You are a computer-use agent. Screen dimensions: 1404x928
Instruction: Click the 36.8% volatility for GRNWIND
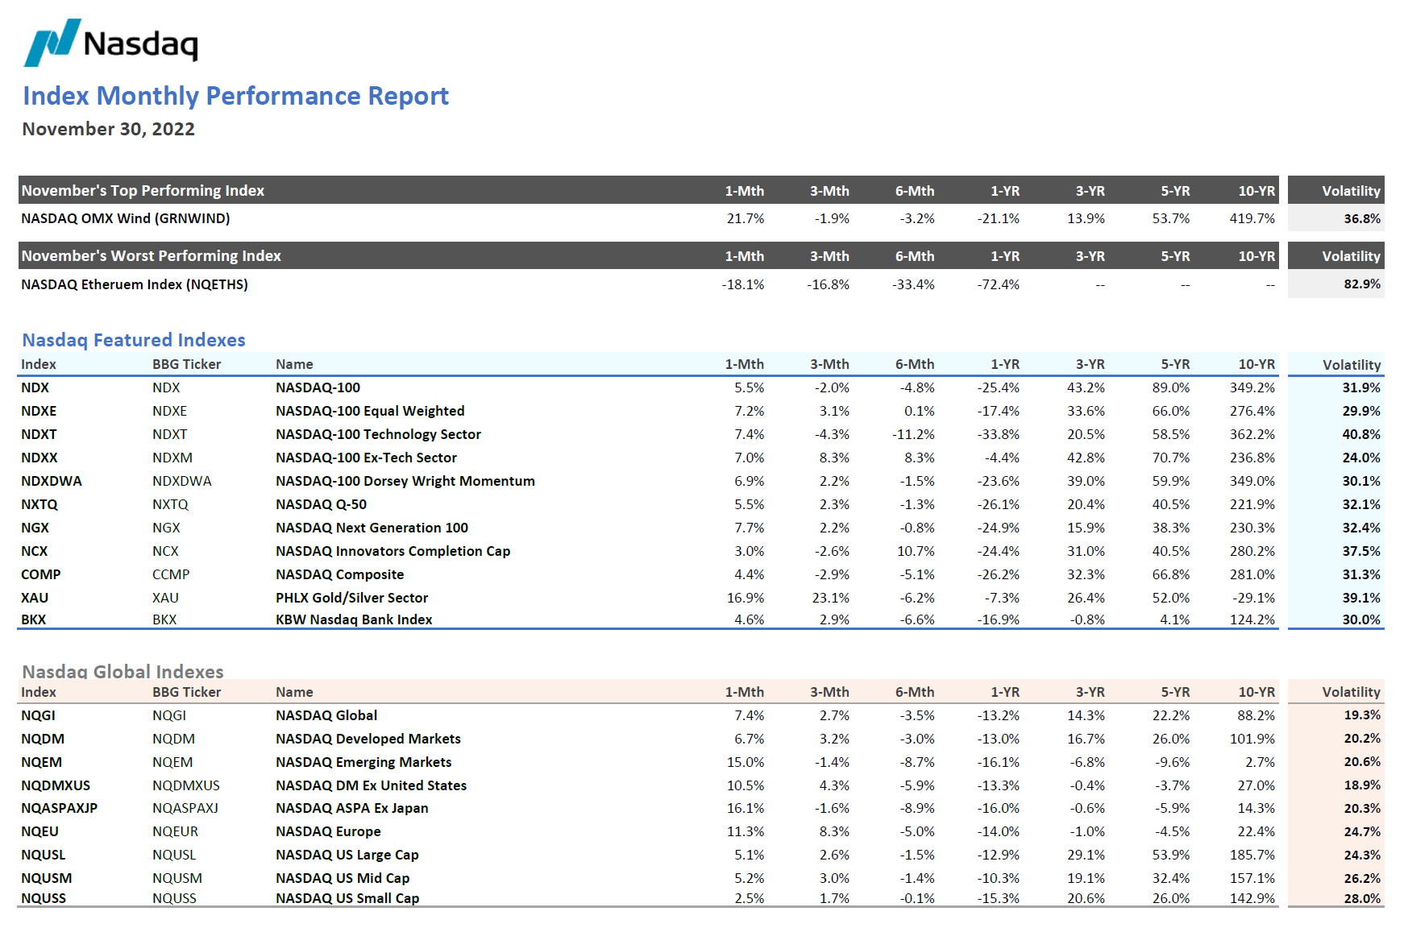1361,218
